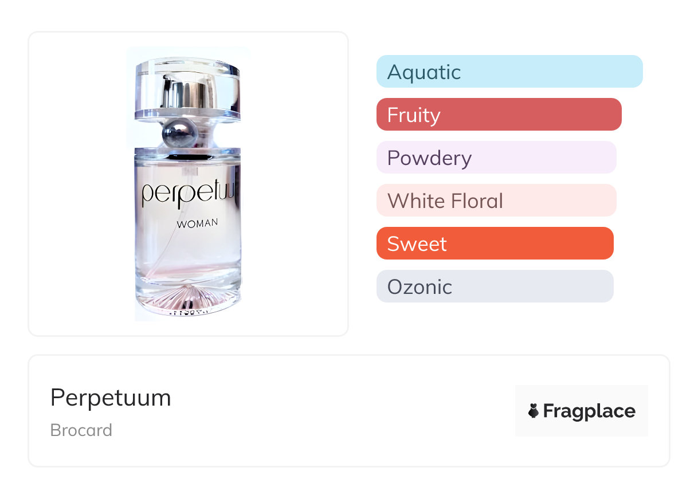Select the grey Ozonic accord bar
The image size is (698, 495).
(x=495, y=286)
